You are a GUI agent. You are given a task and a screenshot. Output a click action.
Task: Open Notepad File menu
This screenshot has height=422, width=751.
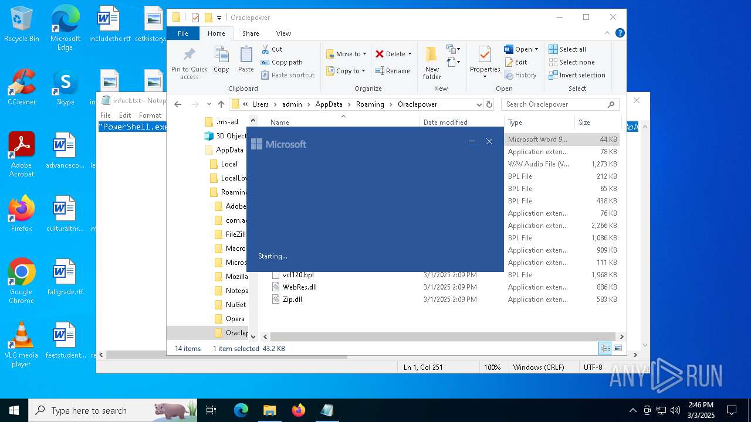tap(106, 115)
